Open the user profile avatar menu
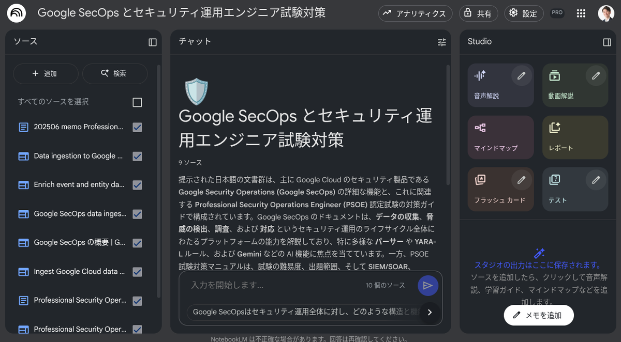The width and height of the screenshot is (621, 342). coord(606,13)
